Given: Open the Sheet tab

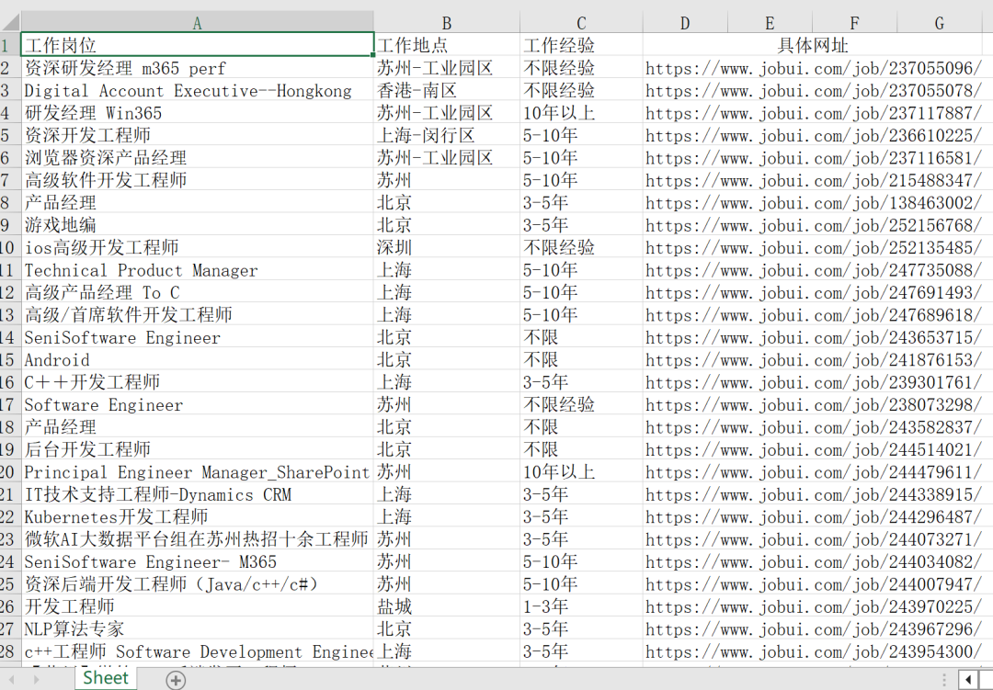Looking at the screenshot, I should point(106,678).
